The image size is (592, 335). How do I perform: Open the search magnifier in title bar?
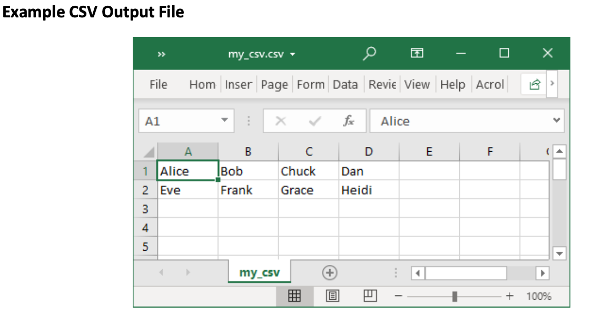point(370,53)
